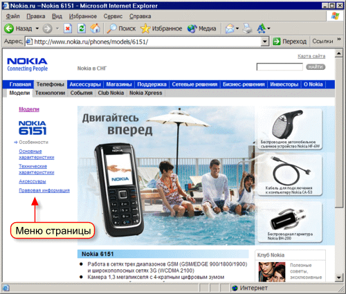Expand the address bar URL dropdown
Viewport: 346px width, 294px height.
point(265,42)
